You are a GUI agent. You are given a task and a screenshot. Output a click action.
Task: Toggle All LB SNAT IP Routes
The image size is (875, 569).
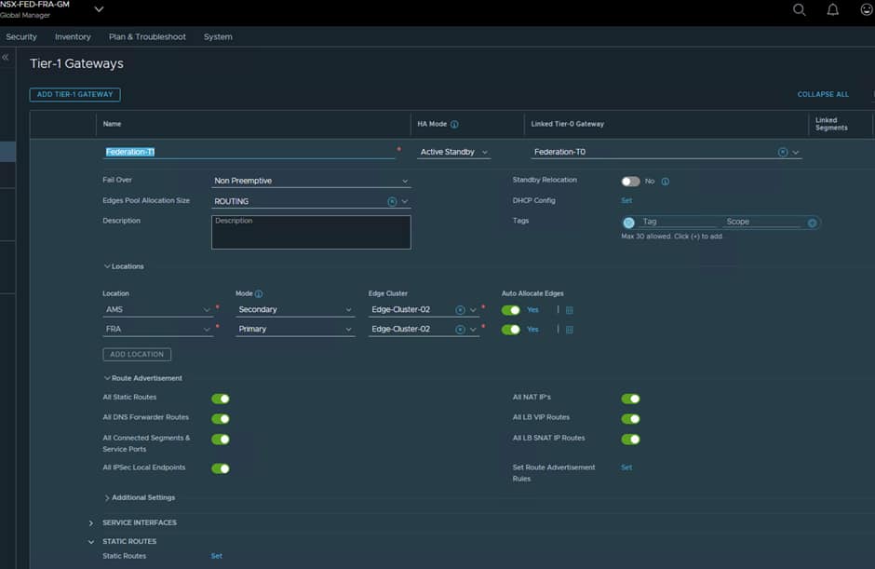click(x=630, y=439)
